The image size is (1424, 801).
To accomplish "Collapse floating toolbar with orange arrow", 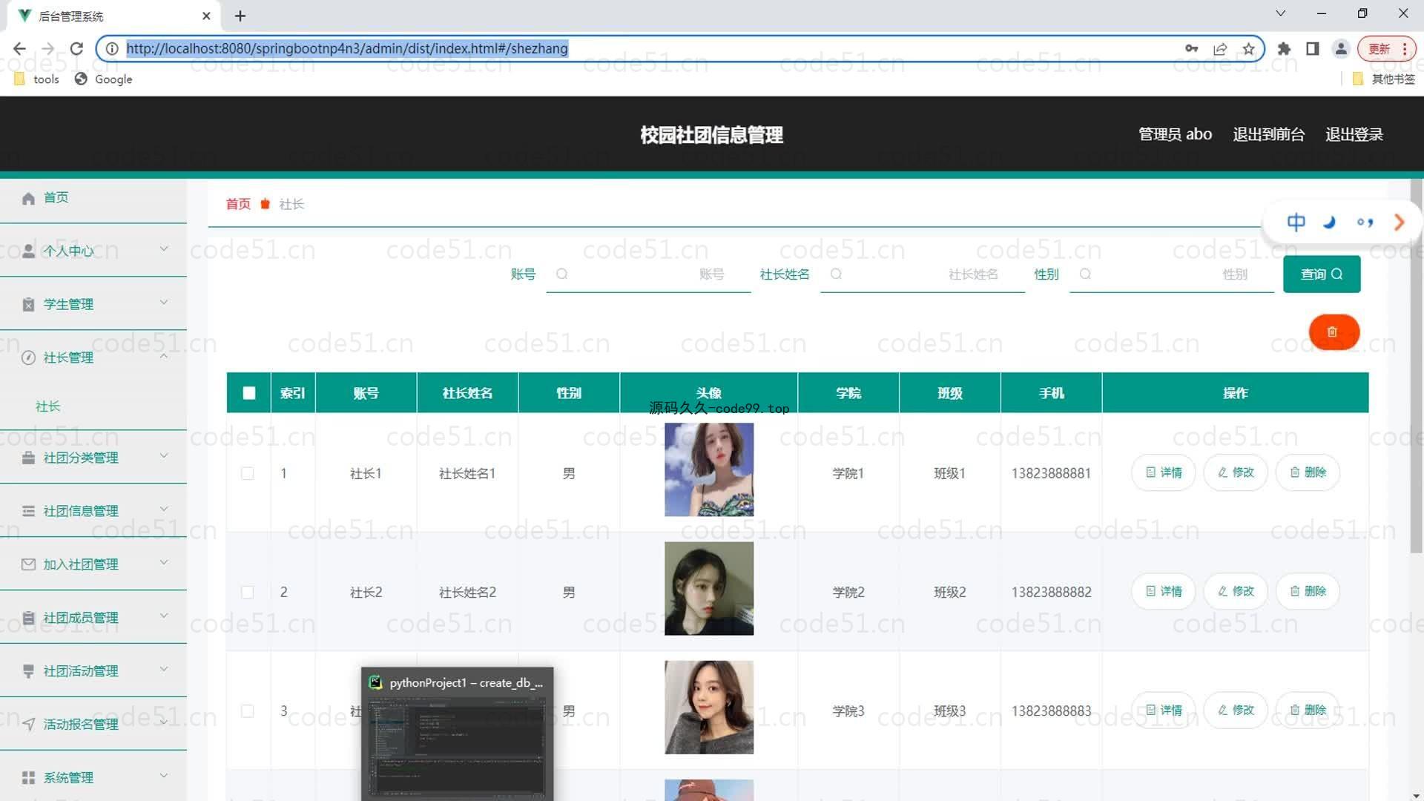I will click(1399, 222).
